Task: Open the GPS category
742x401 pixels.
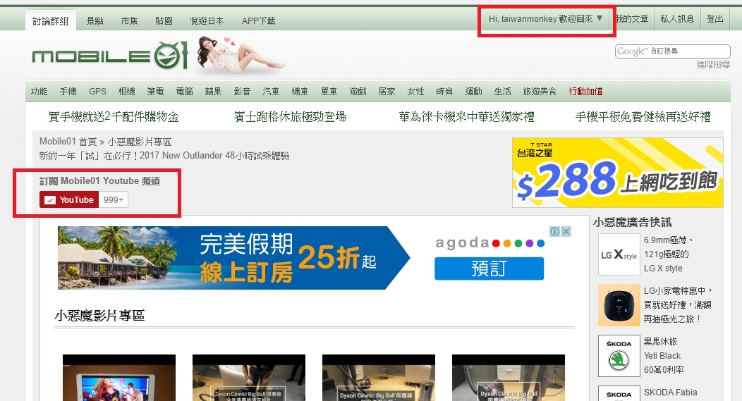Action: coord(97,92)
